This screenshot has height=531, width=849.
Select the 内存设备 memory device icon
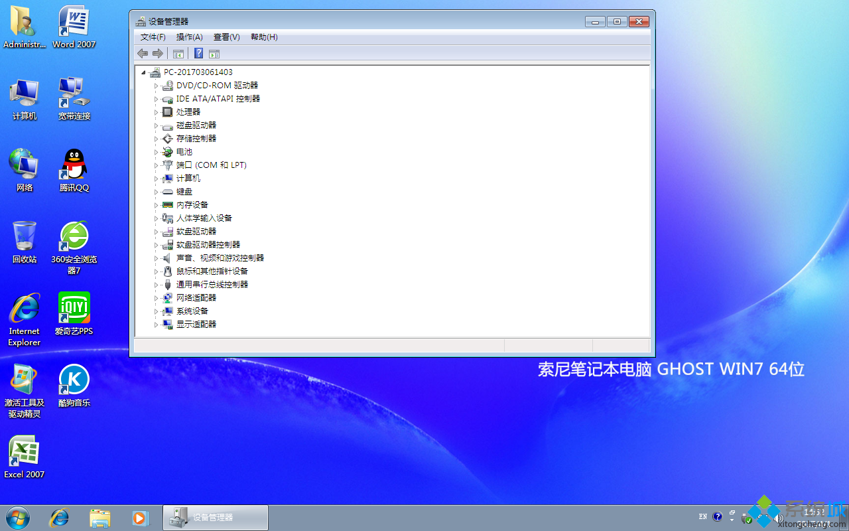168,205
